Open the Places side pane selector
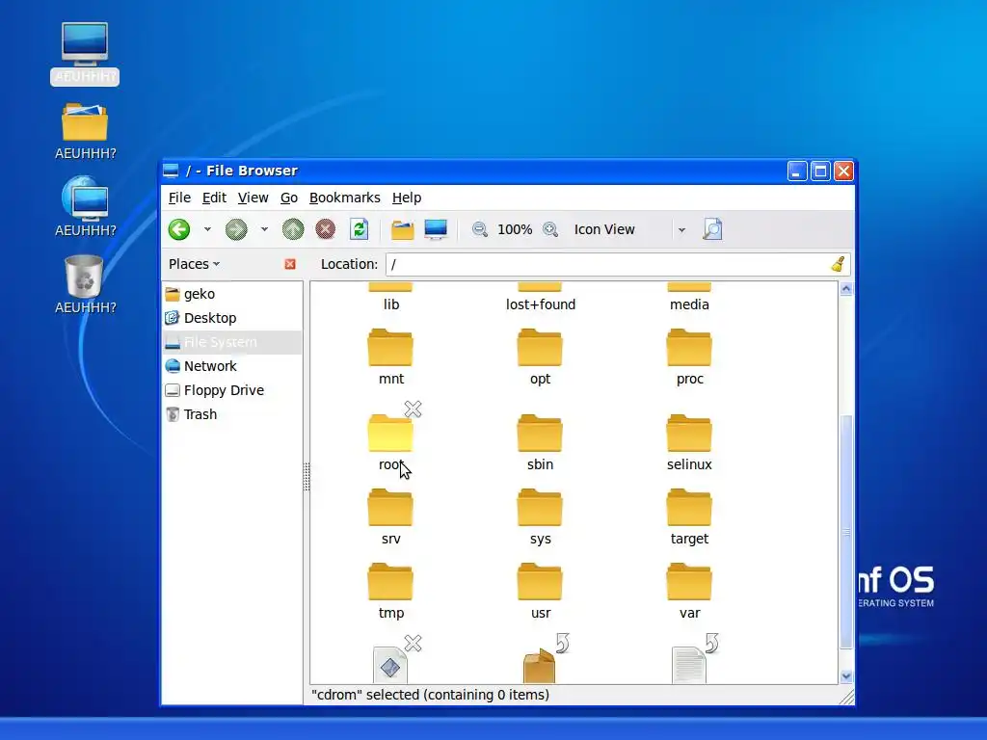Image resolution: width=987 pixels, height=740 pixels. click(x=195, y=264)
